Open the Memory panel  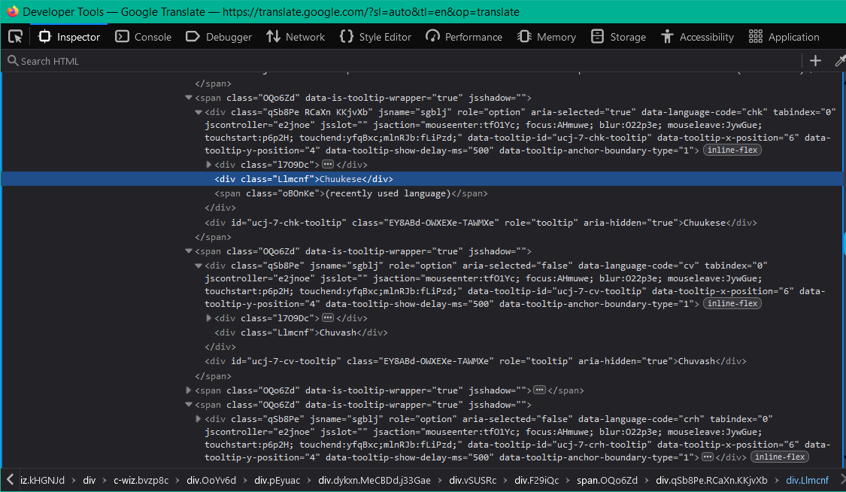point(547,37)
